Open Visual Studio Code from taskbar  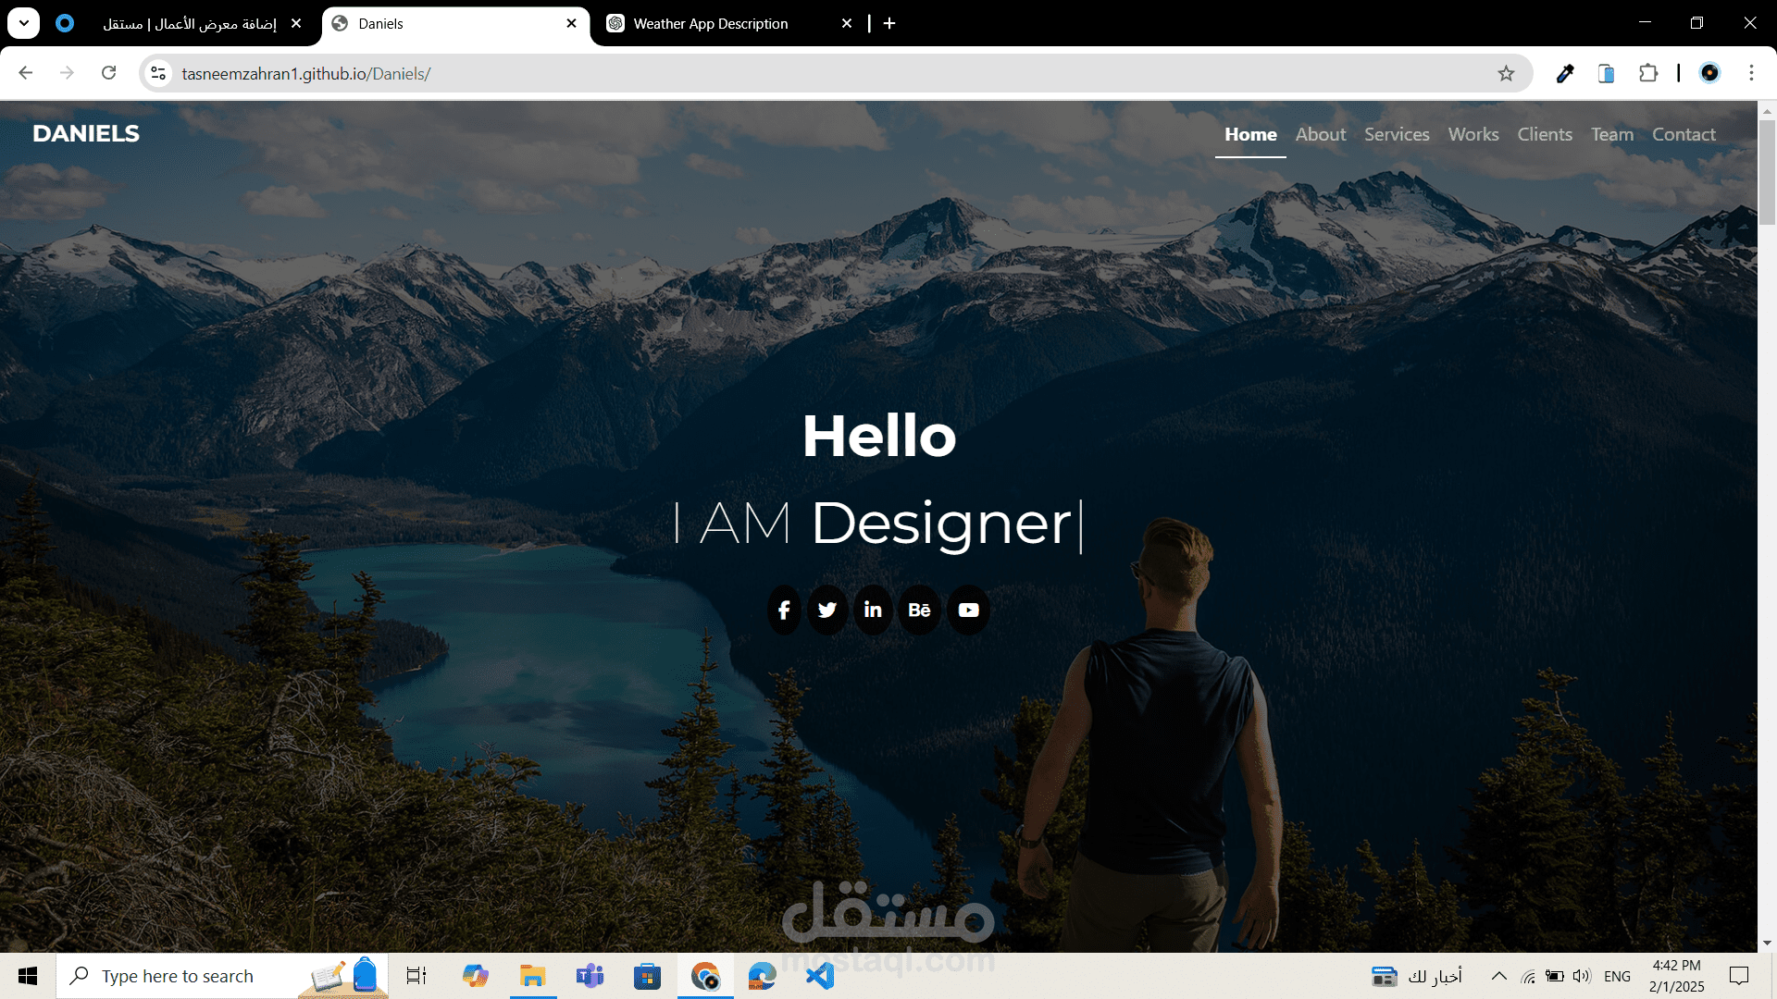(x=820, y=976)
